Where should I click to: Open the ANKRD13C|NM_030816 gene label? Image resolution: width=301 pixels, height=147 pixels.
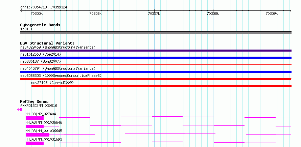pos(39,106)
